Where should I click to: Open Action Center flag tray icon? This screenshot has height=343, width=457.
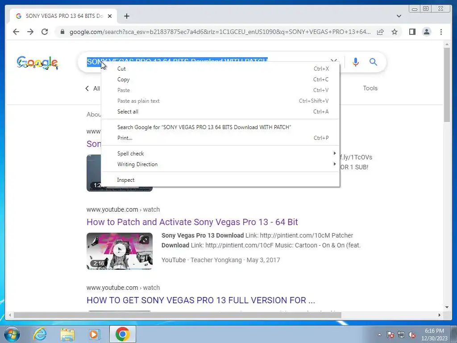[390, 335]
